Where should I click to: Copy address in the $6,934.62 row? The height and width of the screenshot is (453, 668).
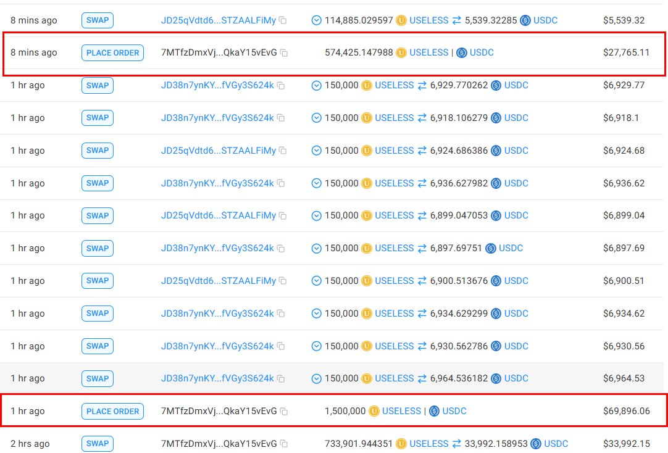click(281, 314)
